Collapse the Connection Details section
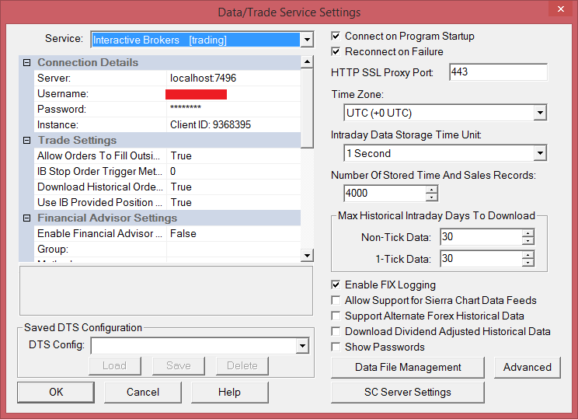 (26, 63)
